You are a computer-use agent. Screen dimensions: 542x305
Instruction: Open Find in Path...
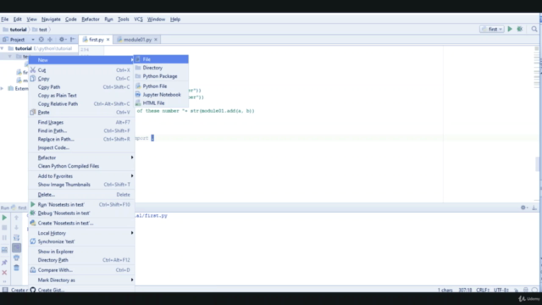click(81, 130)
